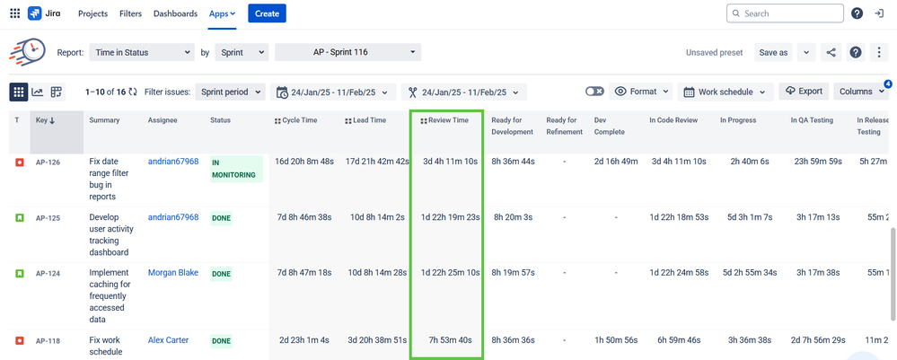
Task: Click the Create button
Action: 267,13
